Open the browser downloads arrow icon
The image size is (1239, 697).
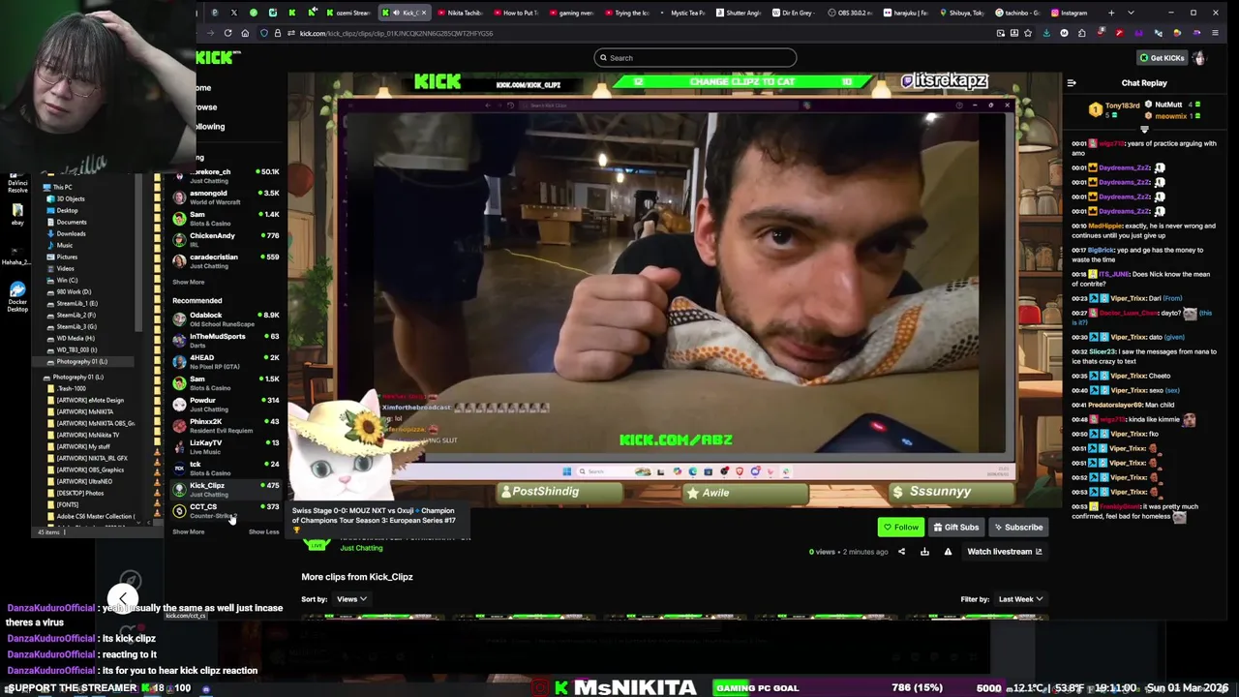point(1046,33)
